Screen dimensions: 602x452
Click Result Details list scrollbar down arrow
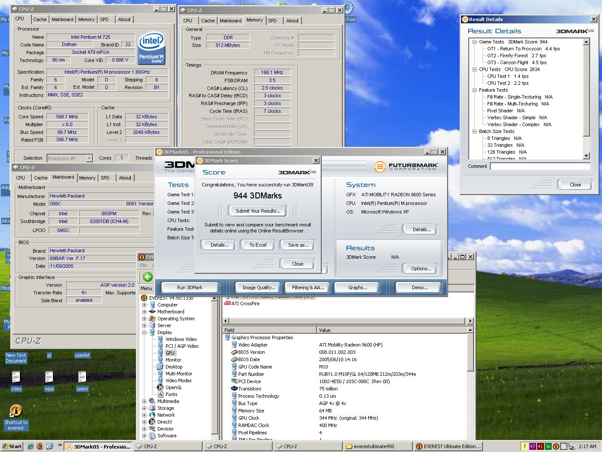pos(587,155)
